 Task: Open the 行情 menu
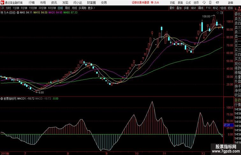coord(32,3)
